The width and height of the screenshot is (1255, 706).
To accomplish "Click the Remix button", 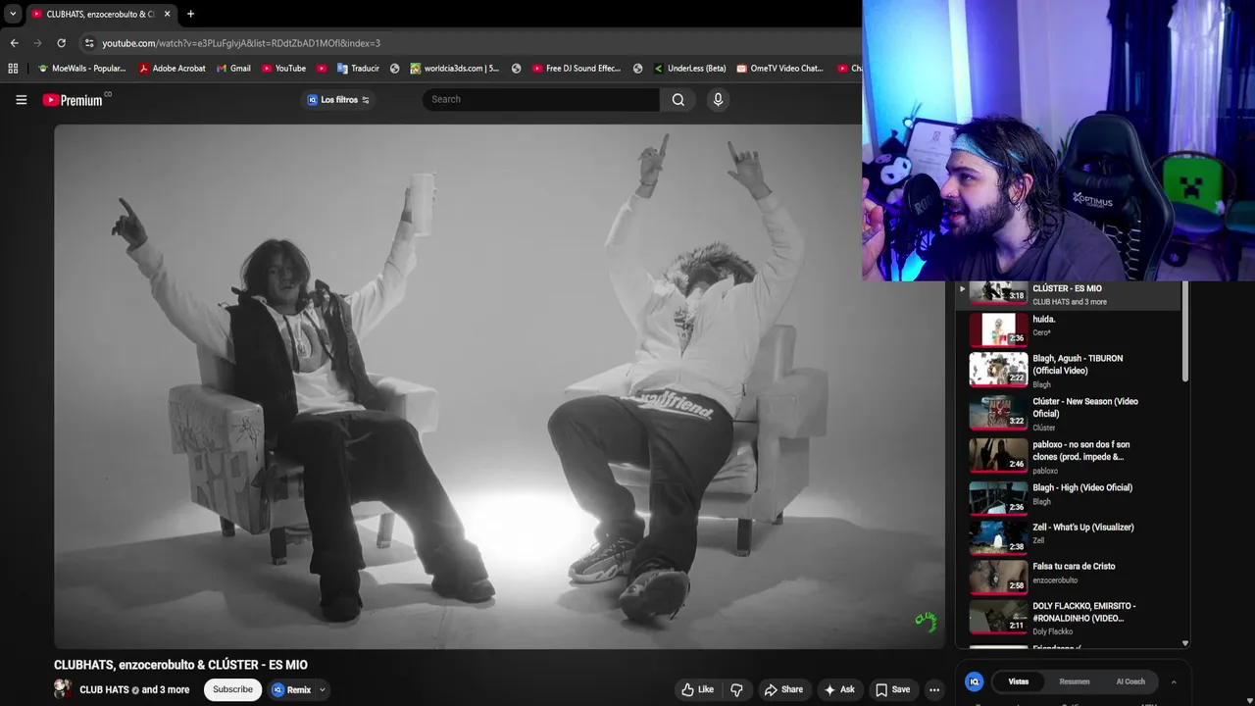I will [x=291, y=689].
